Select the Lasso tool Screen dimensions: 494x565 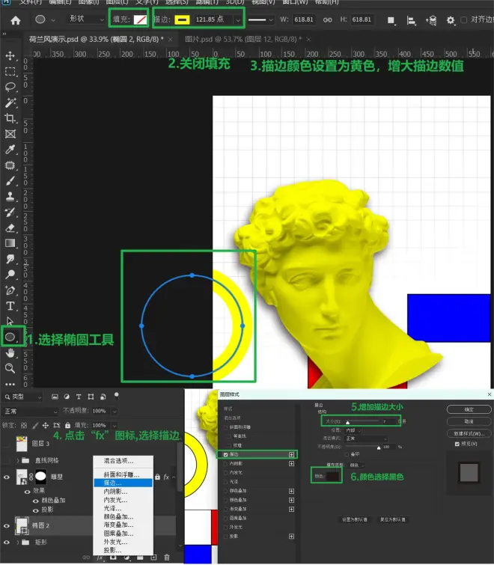pos(10,87)
